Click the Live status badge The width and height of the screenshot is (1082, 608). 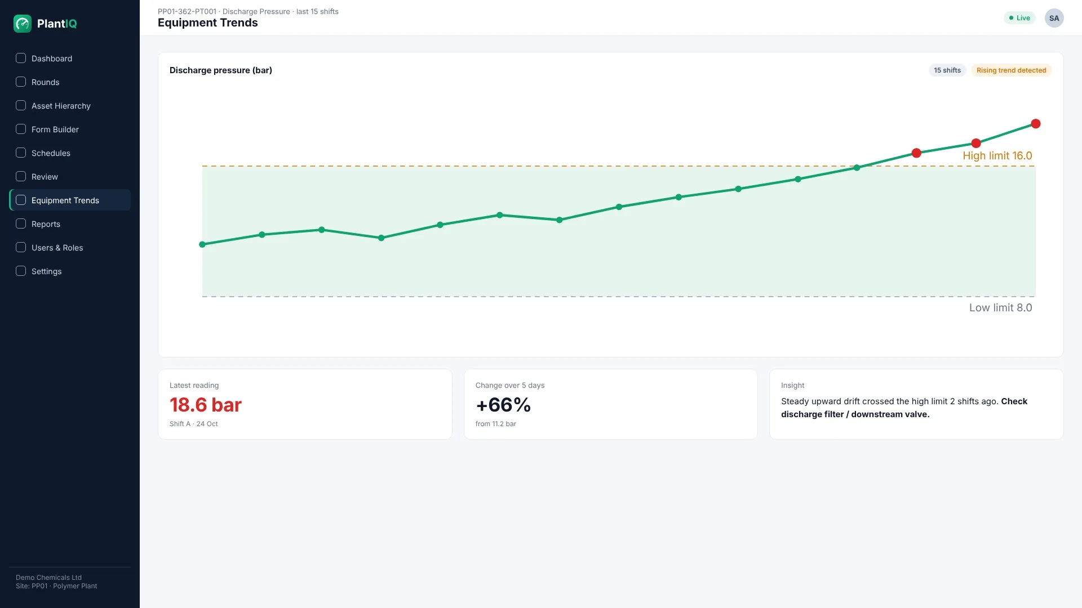1019,18
